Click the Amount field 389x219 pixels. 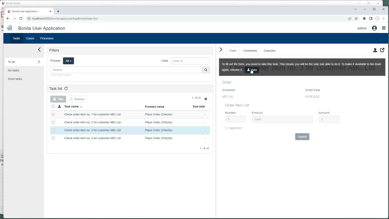click(329, 119)
